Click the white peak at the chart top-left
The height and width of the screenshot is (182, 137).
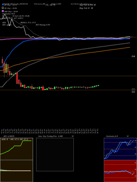5,14
